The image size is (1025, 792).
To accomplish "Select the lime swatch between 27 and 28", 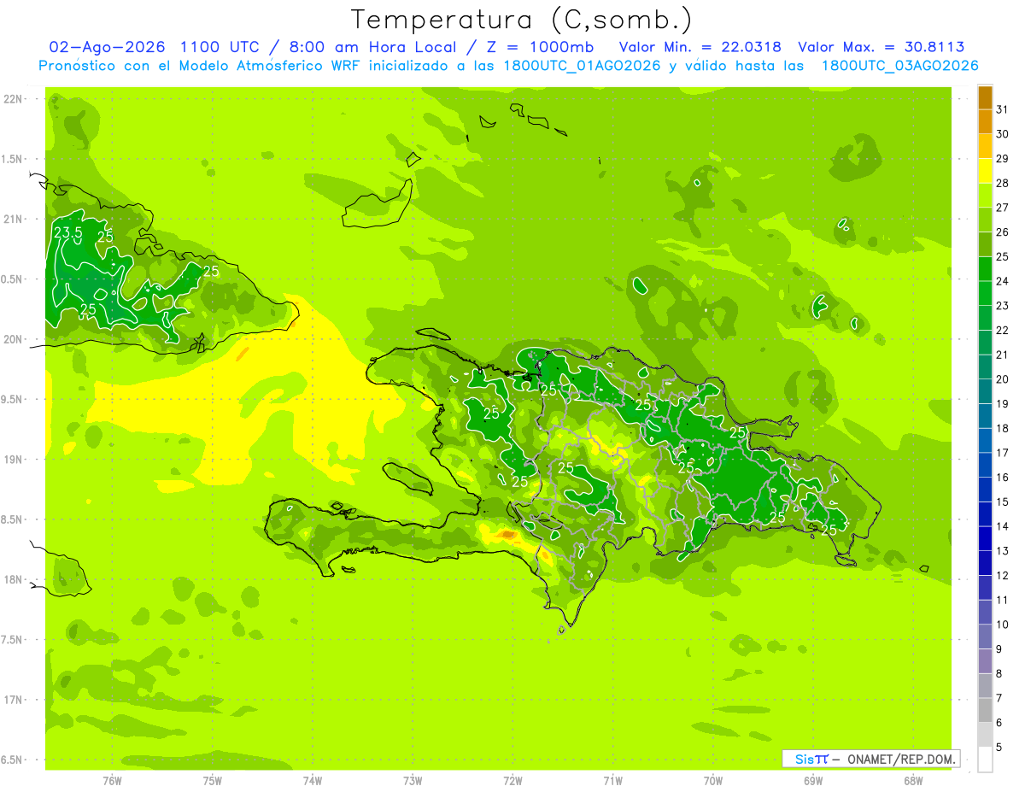I will pyautogui.click(x=985, y=195).
